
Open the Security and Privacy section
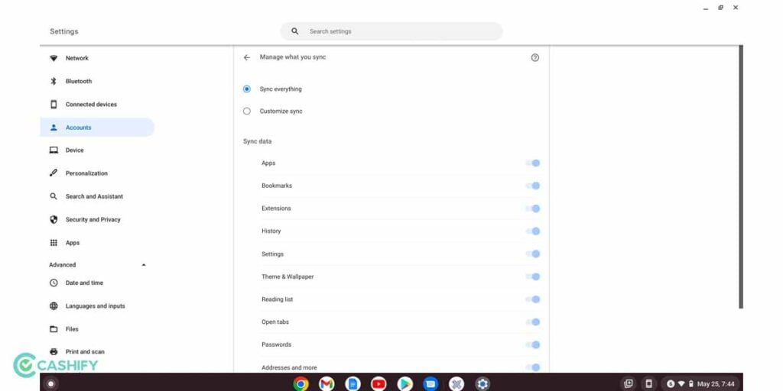point(97,219)
